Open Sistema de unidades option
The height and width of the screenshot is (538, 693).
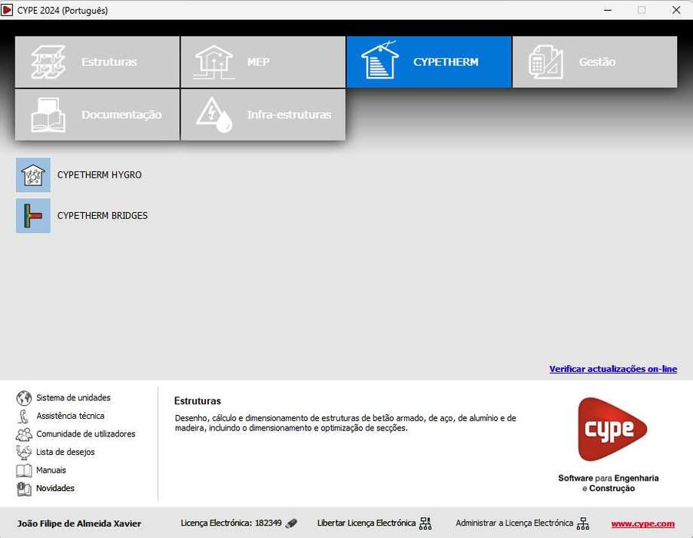(x=73, y=398)
